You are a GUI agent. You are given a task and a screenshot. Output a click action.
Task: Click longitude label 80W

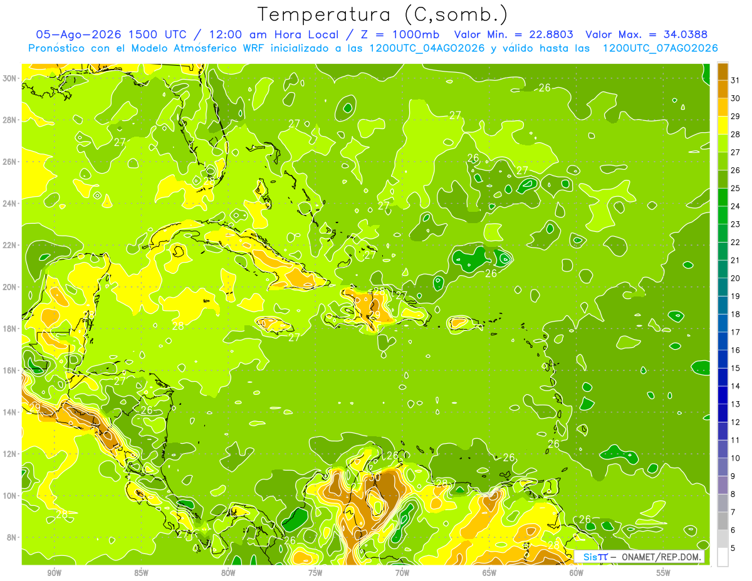click(228, 573)
